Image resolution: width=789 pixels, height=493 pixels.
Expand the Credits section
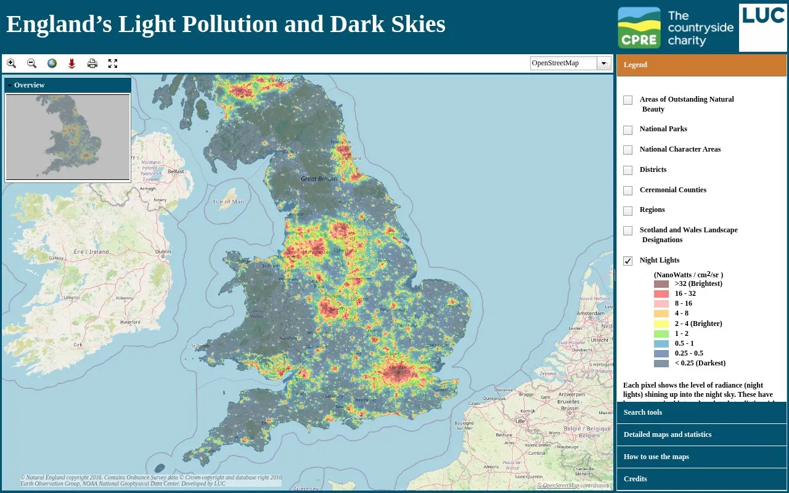click(x=701, y=479)
